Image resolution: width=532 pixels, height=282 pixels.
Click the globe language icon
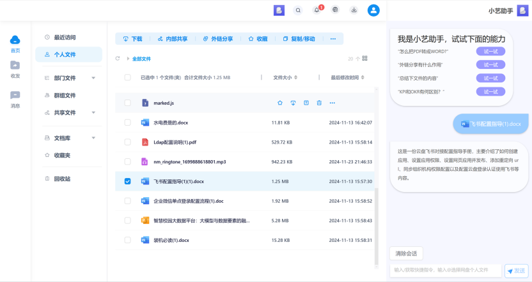click(335, 10)
